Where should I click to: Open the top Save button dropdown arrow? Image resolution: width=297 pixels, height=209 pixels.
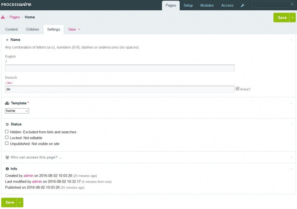point(292,17)
